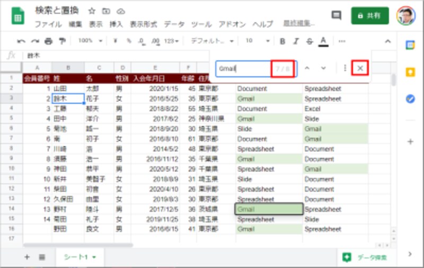Screen dimensions: 424x268
Task: Select the paint format roller icon
Action: (62, 41)
